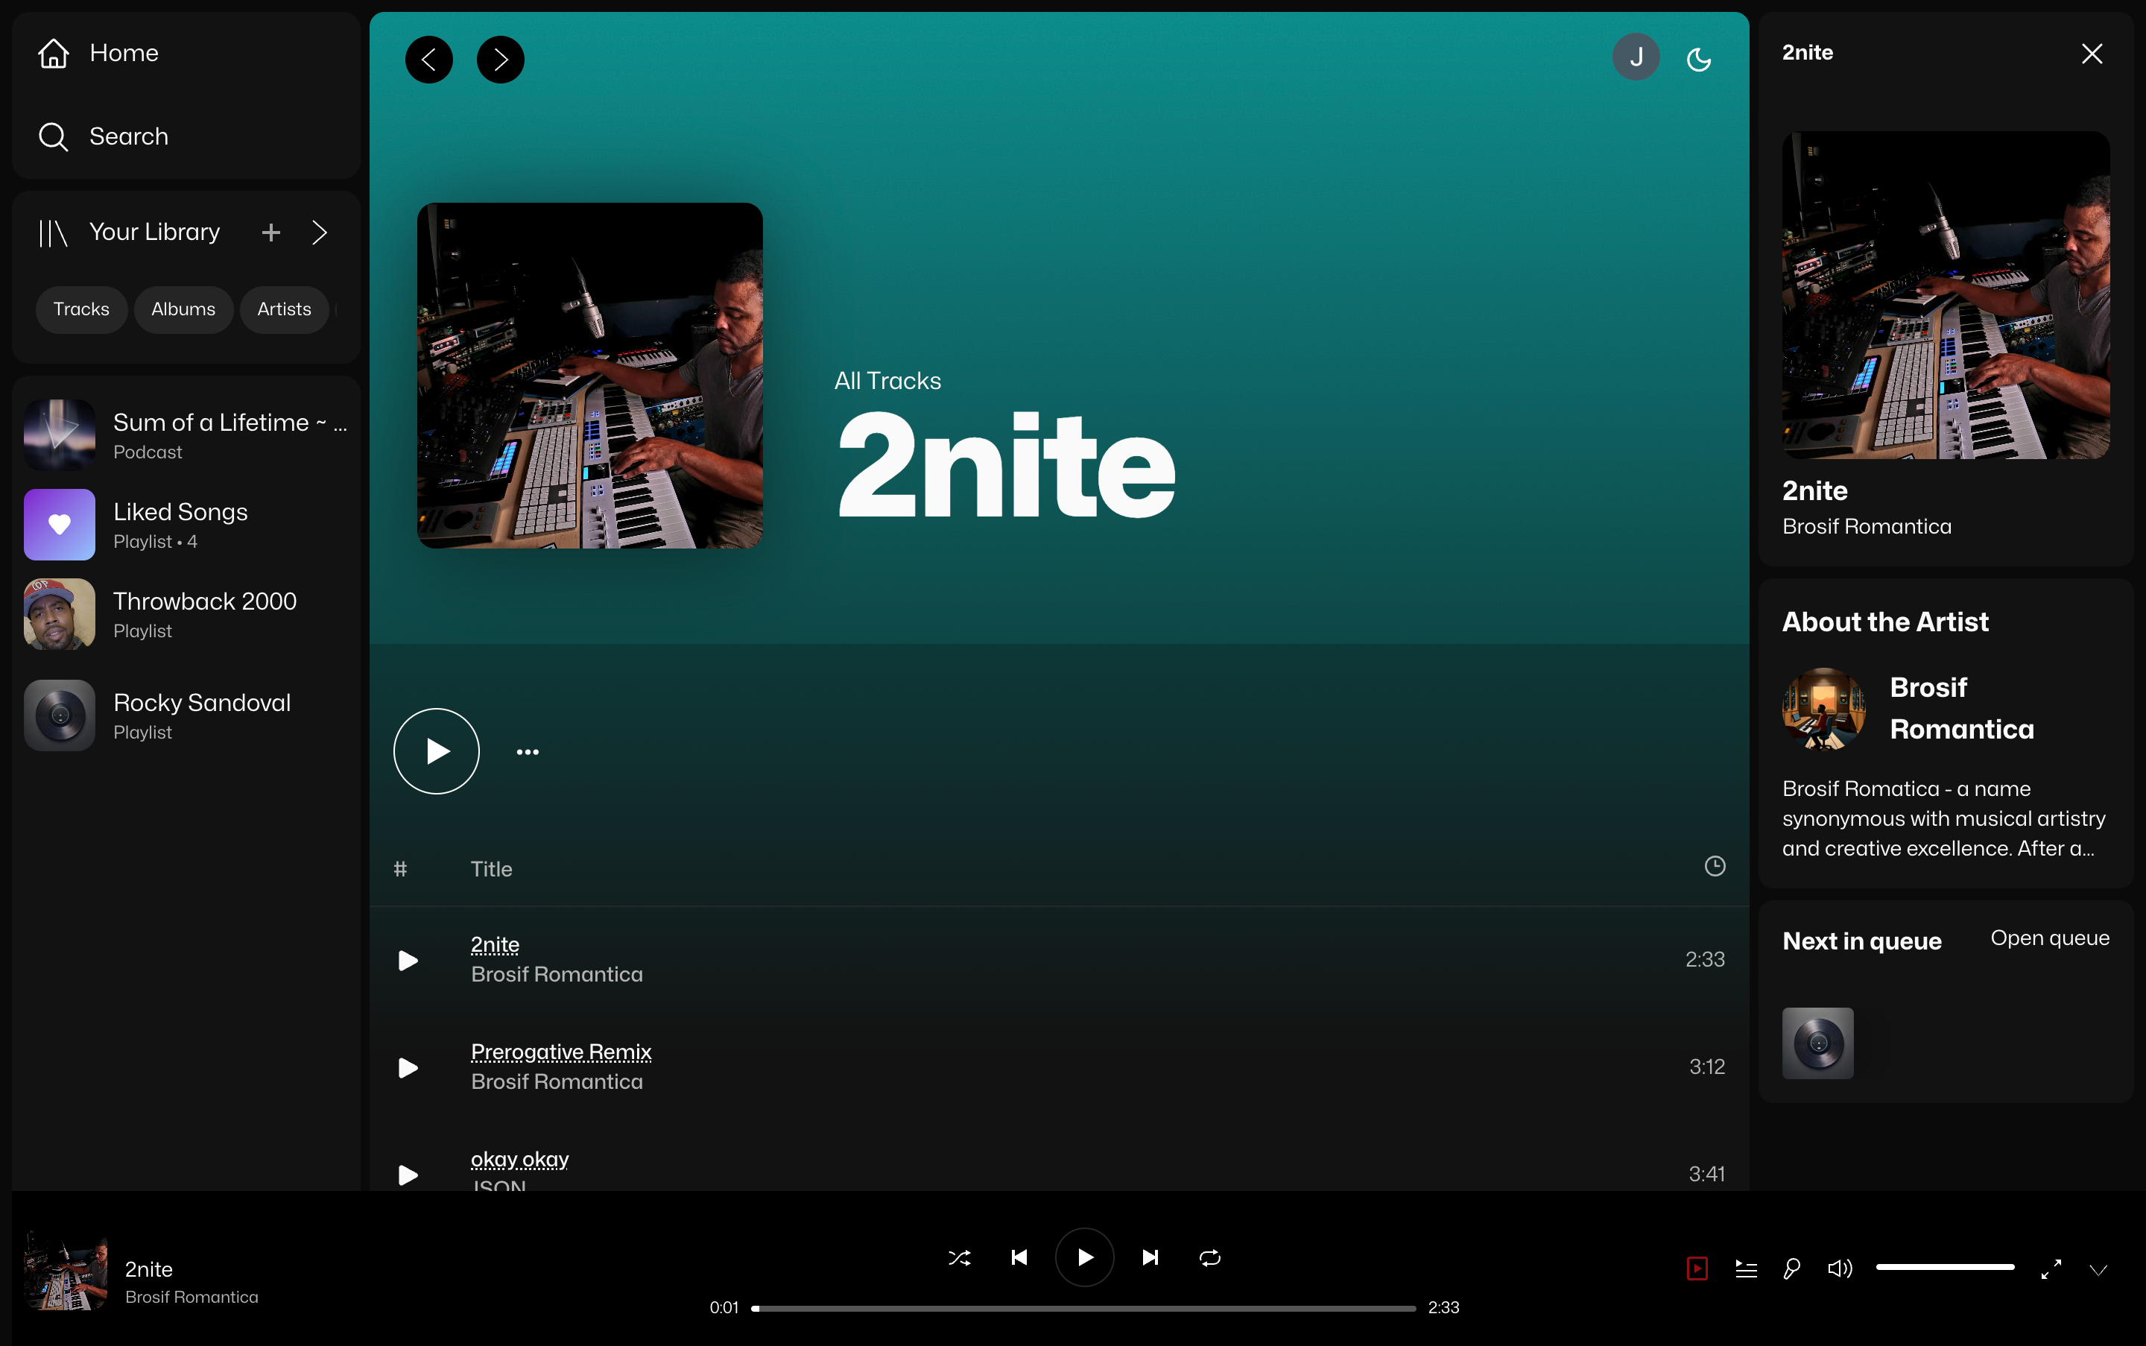Toggle the now playing view icon
2146x1346 pixels.
[x=1697, y=1268]
